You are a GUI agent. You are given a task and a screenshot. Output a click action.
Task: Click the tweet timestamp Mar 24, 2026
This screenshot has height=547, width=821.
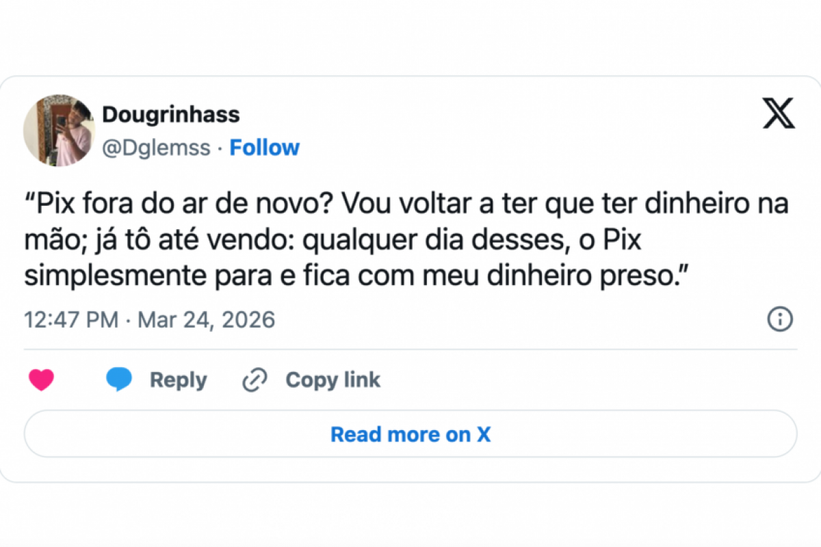click(x=205, y=319)
